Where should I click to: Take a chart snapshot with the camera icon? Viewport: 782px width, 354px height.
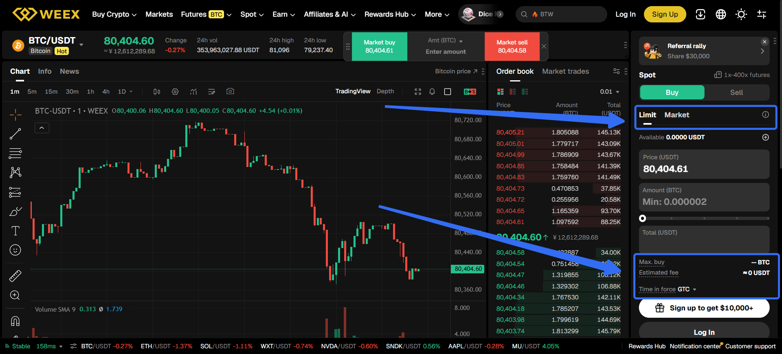pyautogui.click(x=230, y=91)
